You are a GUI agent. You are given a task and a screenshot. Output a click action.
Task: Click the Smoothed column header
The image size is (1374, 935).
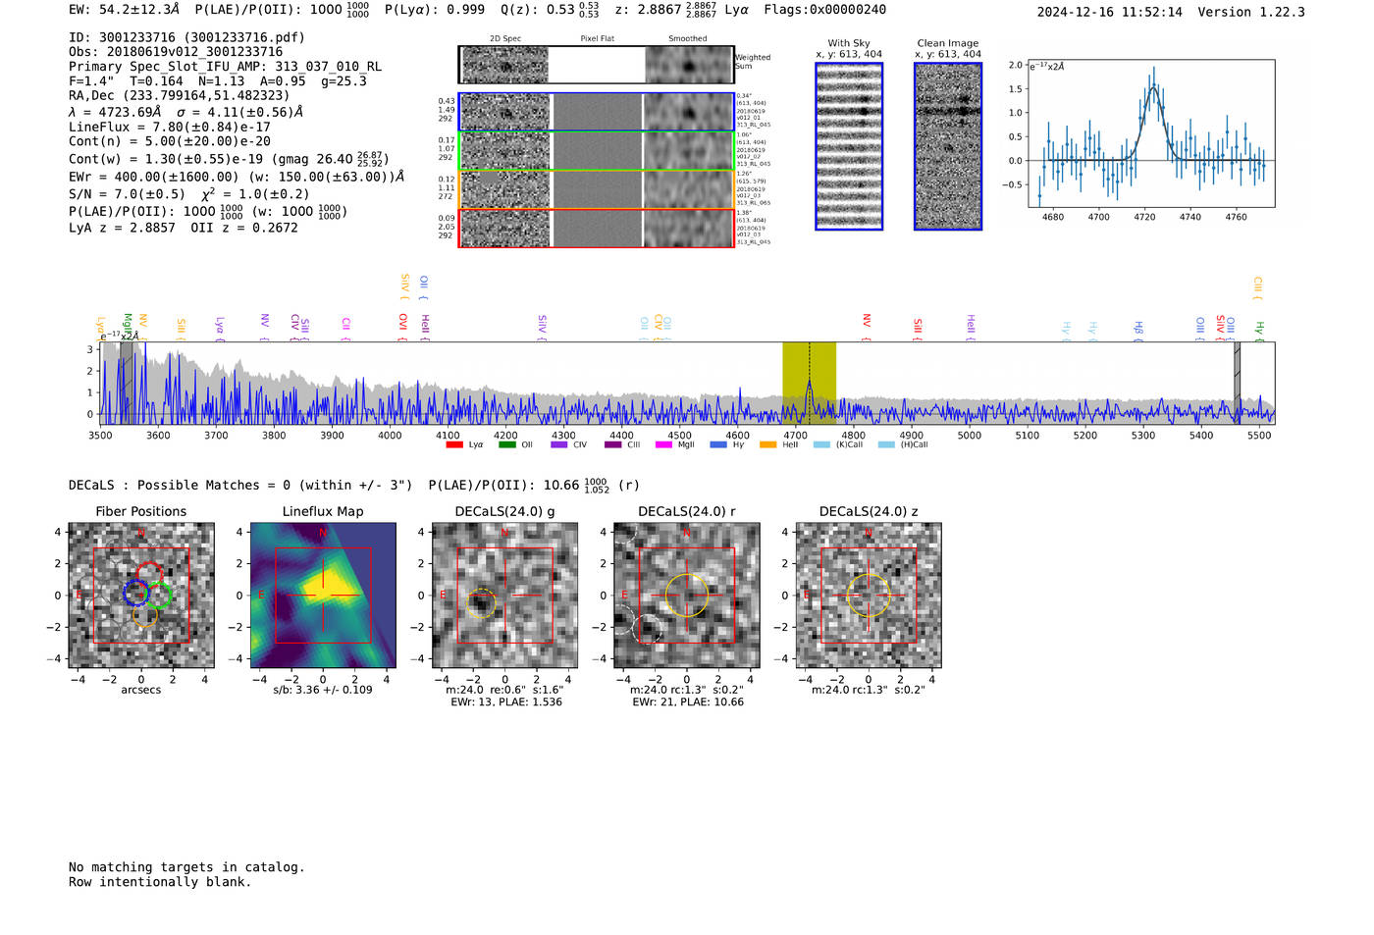click(688, 39)
